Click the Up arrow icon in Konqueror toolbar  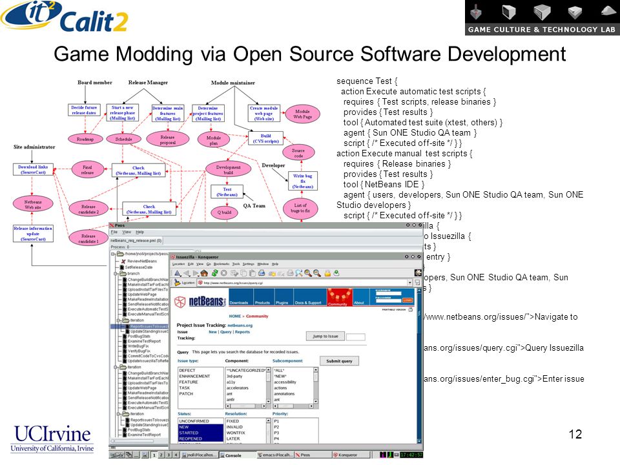tap(177, 273)
